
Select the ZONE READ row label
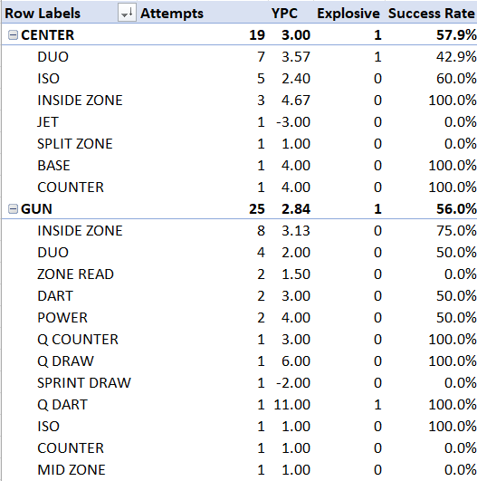tap(75, 274)
